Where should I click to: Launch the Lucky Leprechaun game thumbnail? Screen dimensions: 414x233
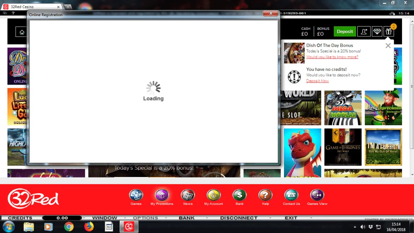pos(383,107)
